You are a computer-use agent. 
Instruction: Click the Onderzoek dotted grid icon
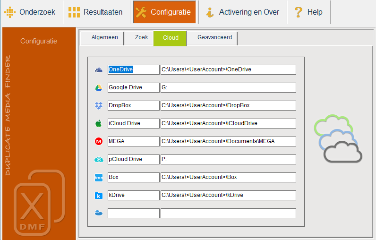pyautogui.click(x=10, y=12)
